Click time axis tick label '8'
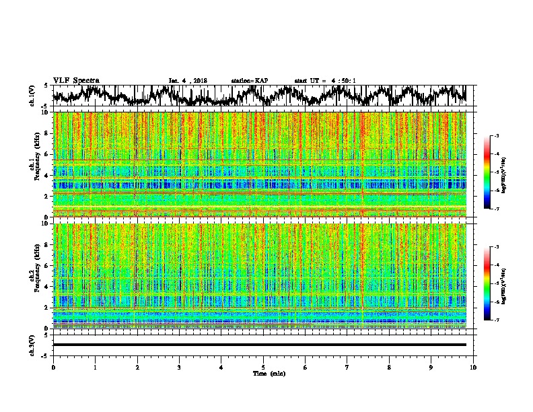This screenshot has width=533, height=412. [389, 368]
